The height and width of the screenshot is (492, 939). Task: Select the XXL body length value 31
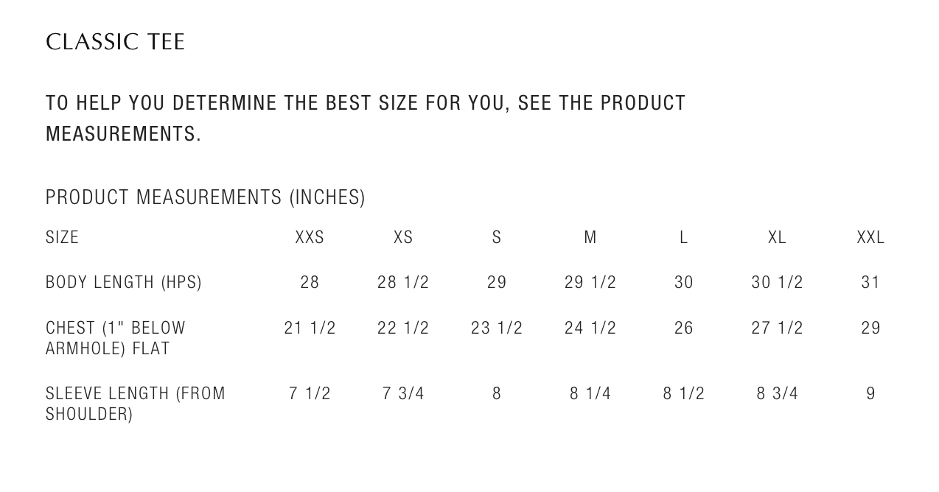[870, 282]
